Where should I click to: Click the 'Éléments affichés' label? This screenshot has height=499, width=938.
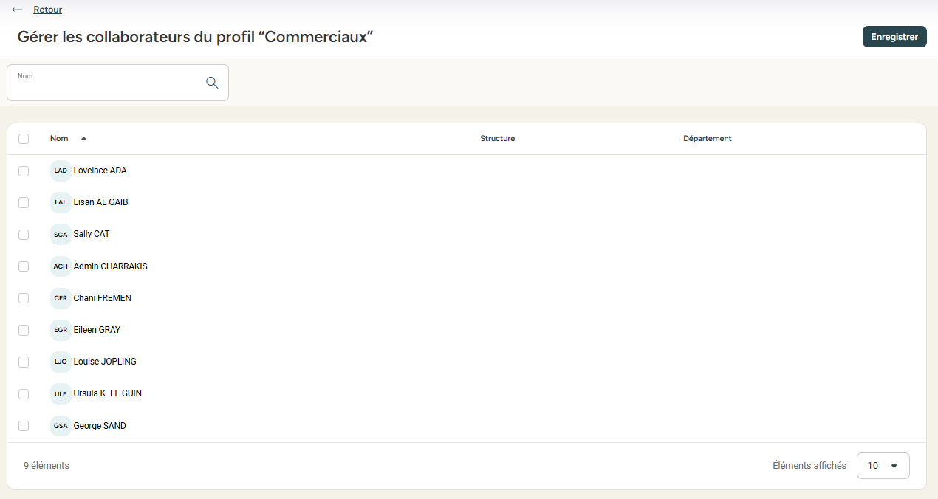809,466
